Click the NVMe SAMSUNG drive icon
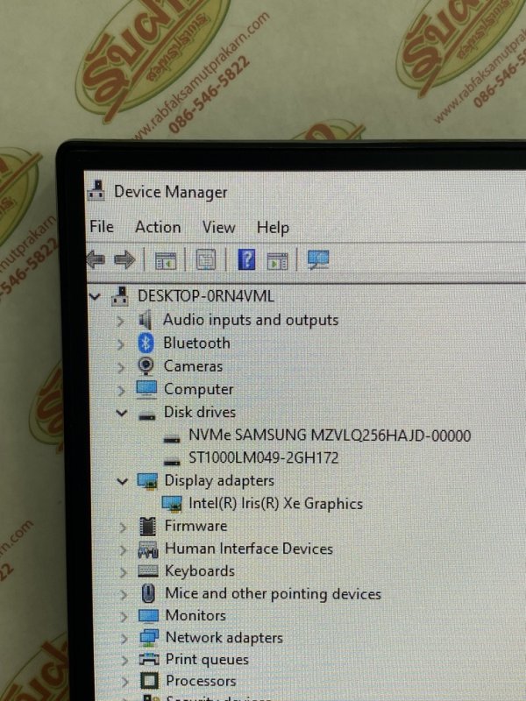 [172, 440]
